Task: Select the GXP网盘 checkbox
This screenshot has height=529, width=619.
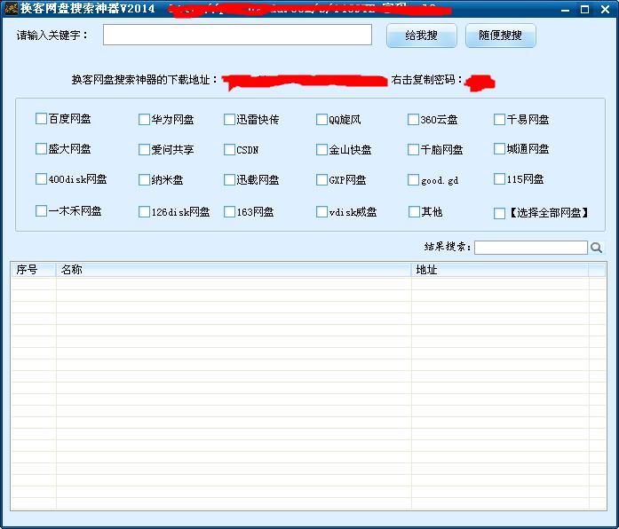Action: click(321, 179)
